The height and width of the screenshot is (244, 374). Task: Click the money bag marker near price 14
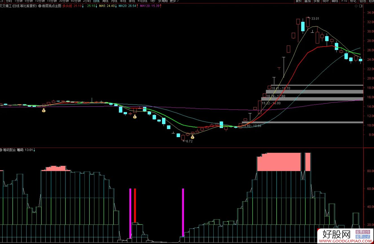[44, 110]
